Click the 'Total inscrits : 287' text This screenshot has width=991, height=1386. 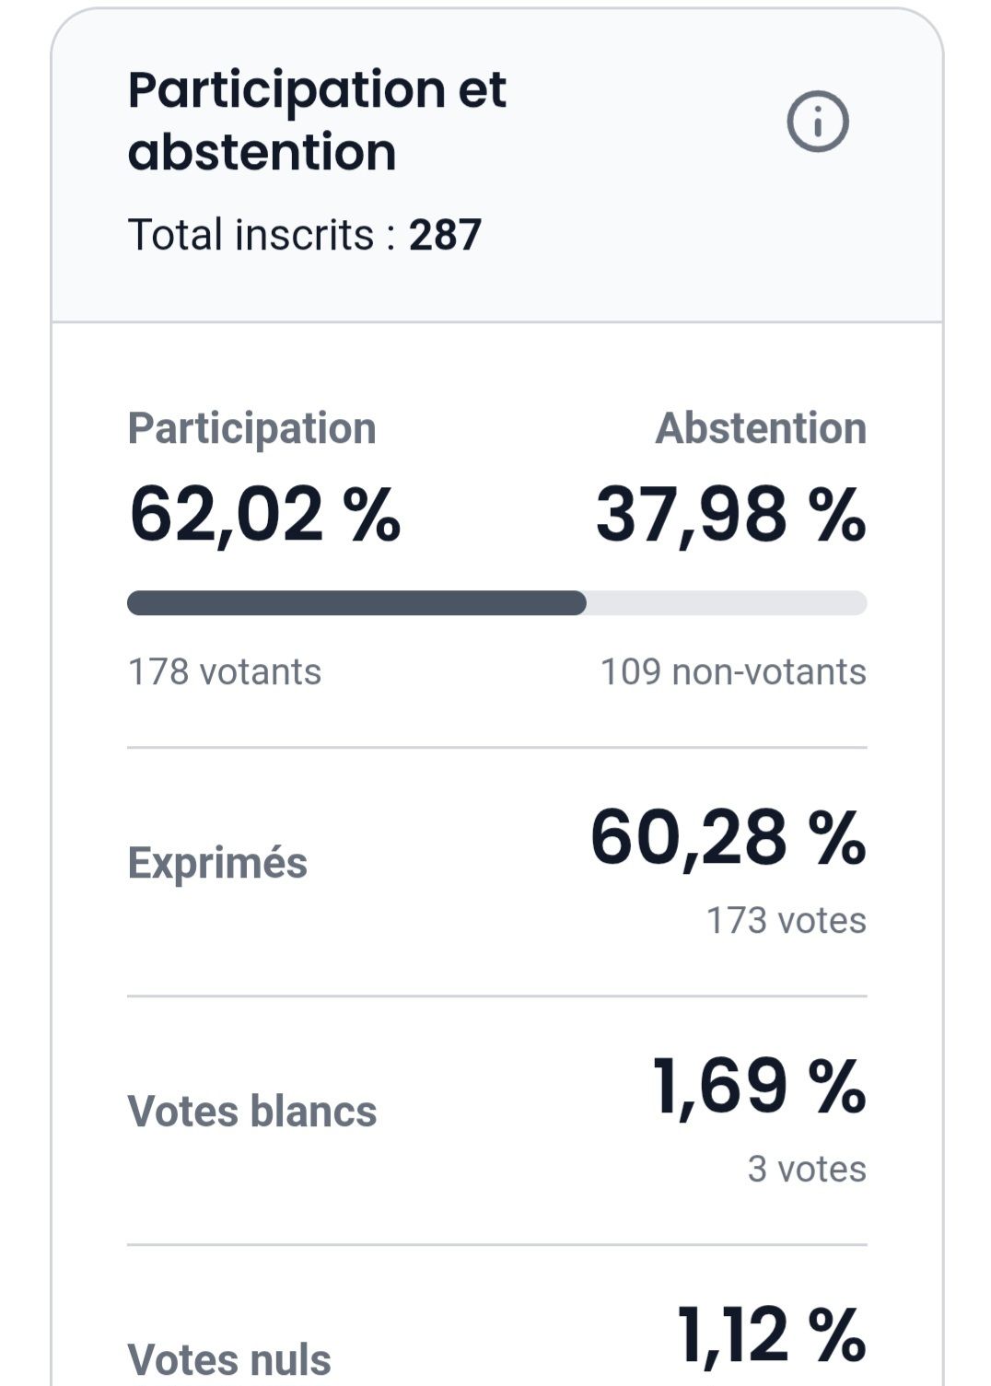click(304, 235)
